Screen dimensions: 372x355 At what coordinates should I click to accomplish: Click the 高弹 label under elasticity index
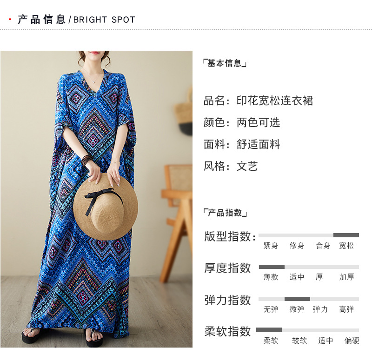[x=346, y=309]
